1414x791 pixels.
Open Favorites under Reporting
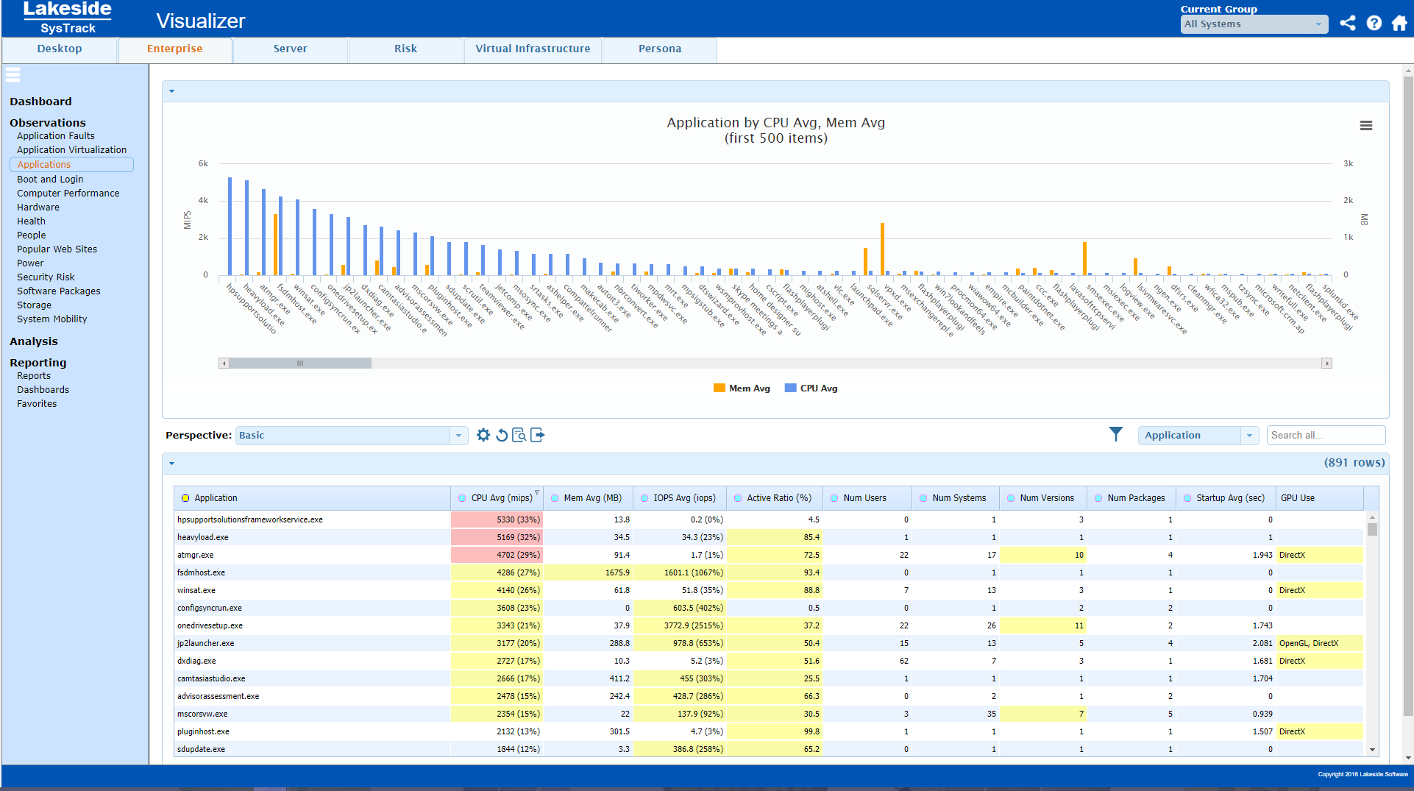(x=37, y=404)
